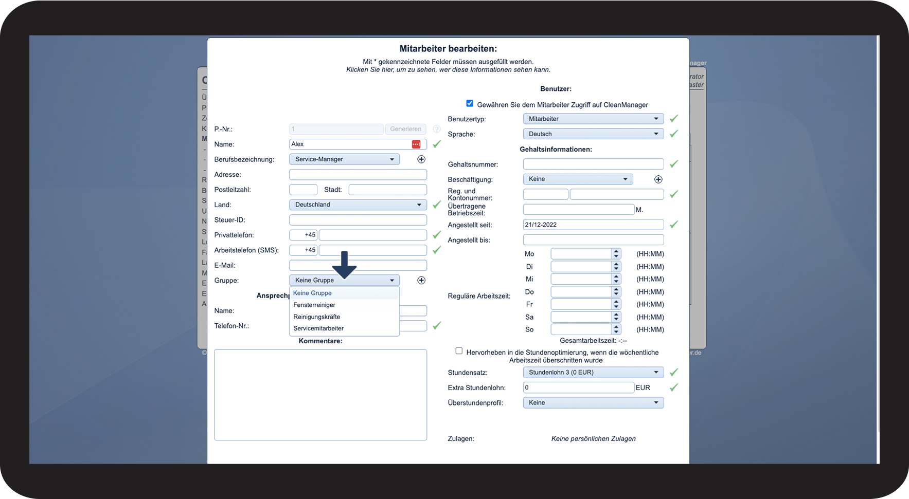909x499 pixels.
Task: Click the Postleitzahl input field
Action: click(304, 190)
